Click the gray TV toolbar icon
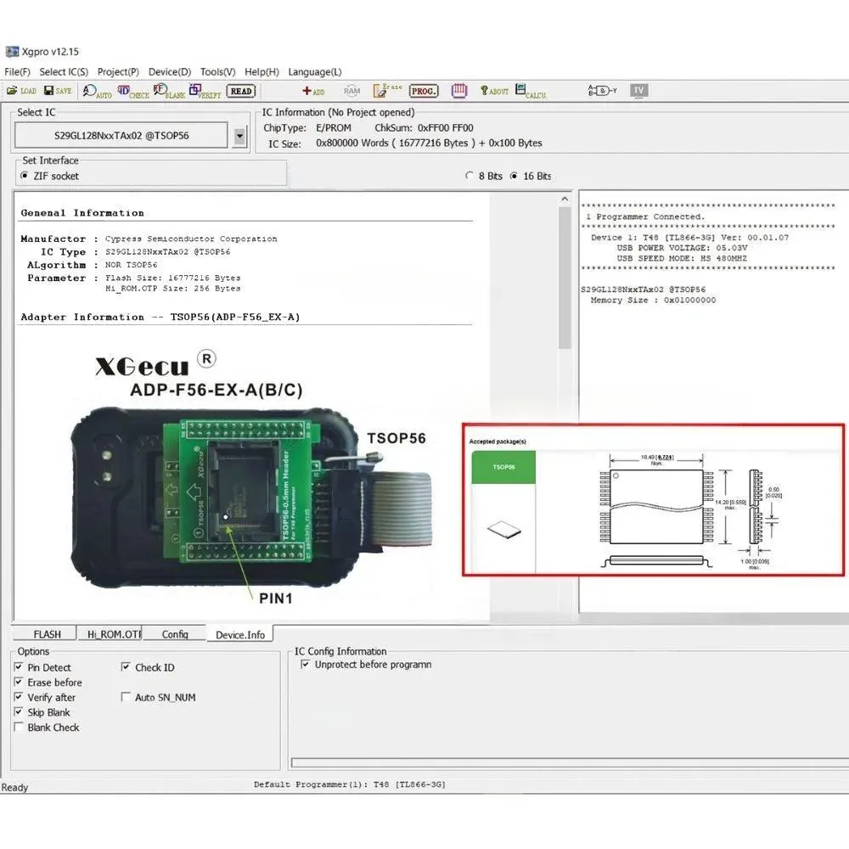Image resolution: width=849 pixels, height=849 pixels. (639, 90)
